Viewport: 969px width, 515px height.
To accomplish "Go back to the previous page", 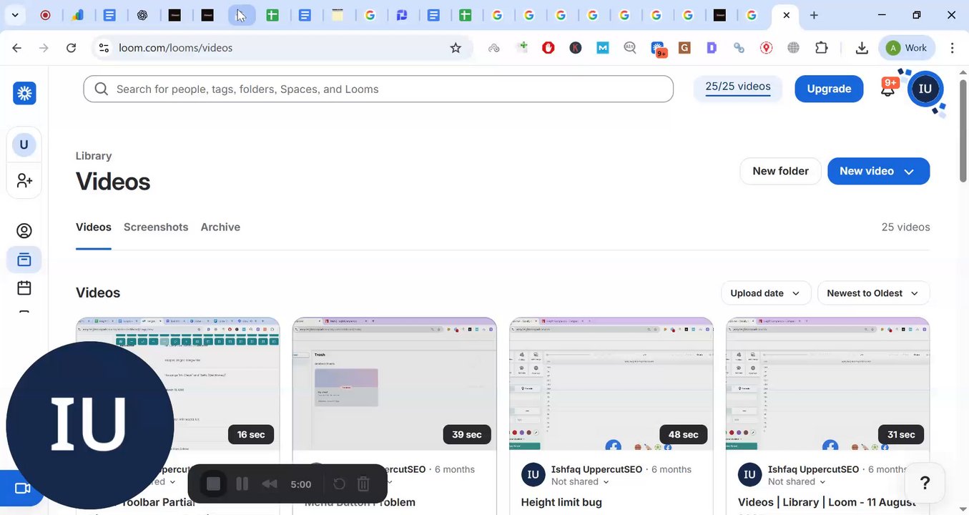I will 17,48.
